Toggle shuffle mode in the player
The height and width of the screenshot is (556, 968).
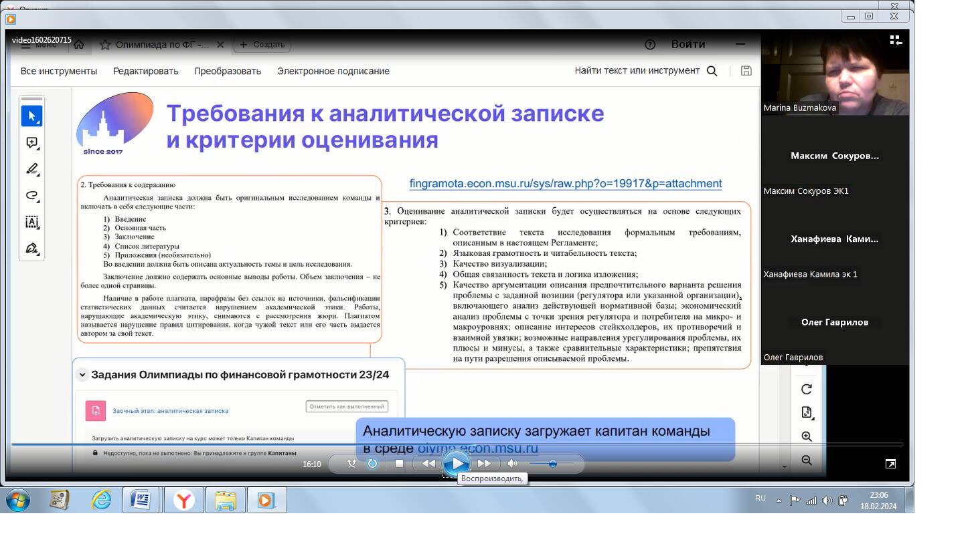(351, 463)
